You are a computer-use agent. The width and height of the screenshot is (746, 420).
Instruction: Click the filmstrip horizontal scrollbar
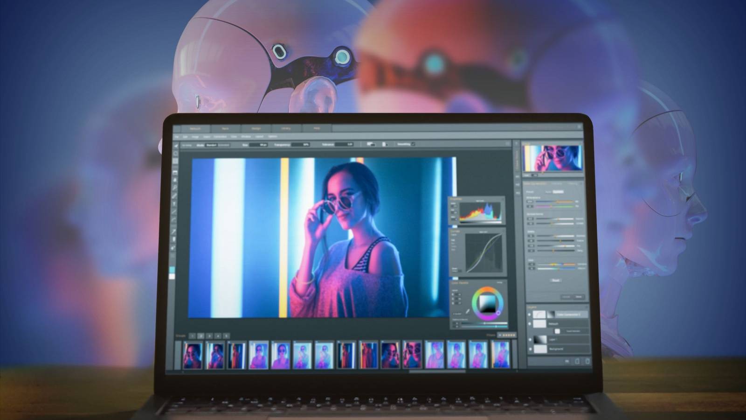[x=437, y=371]
